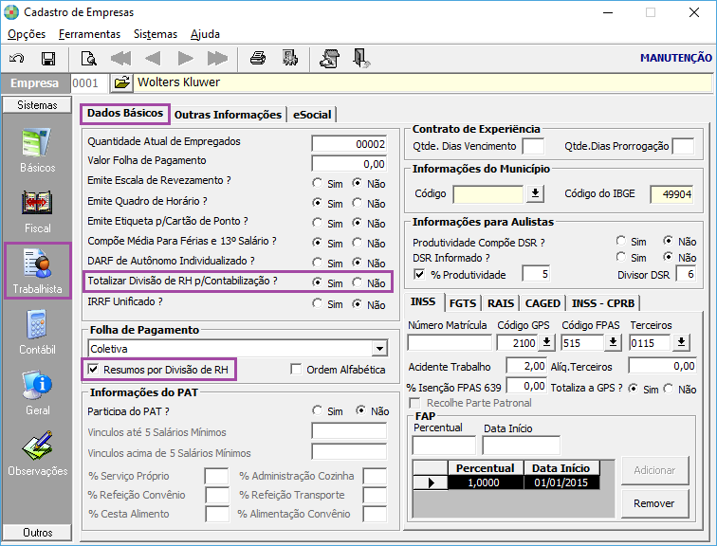Open the Fiscal system in sidebar
Screen dimensions: 717x546
(38, 210)
